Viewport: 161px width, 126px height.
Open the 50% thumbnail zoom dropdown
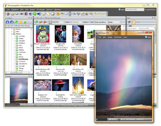[x=60, y=22]
